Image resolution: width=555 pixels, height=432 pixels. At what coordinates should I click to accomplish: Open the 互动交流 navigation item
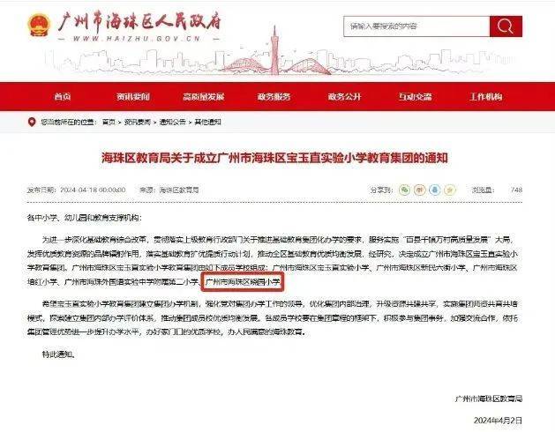pyautogui.click(x=415, y=97)
